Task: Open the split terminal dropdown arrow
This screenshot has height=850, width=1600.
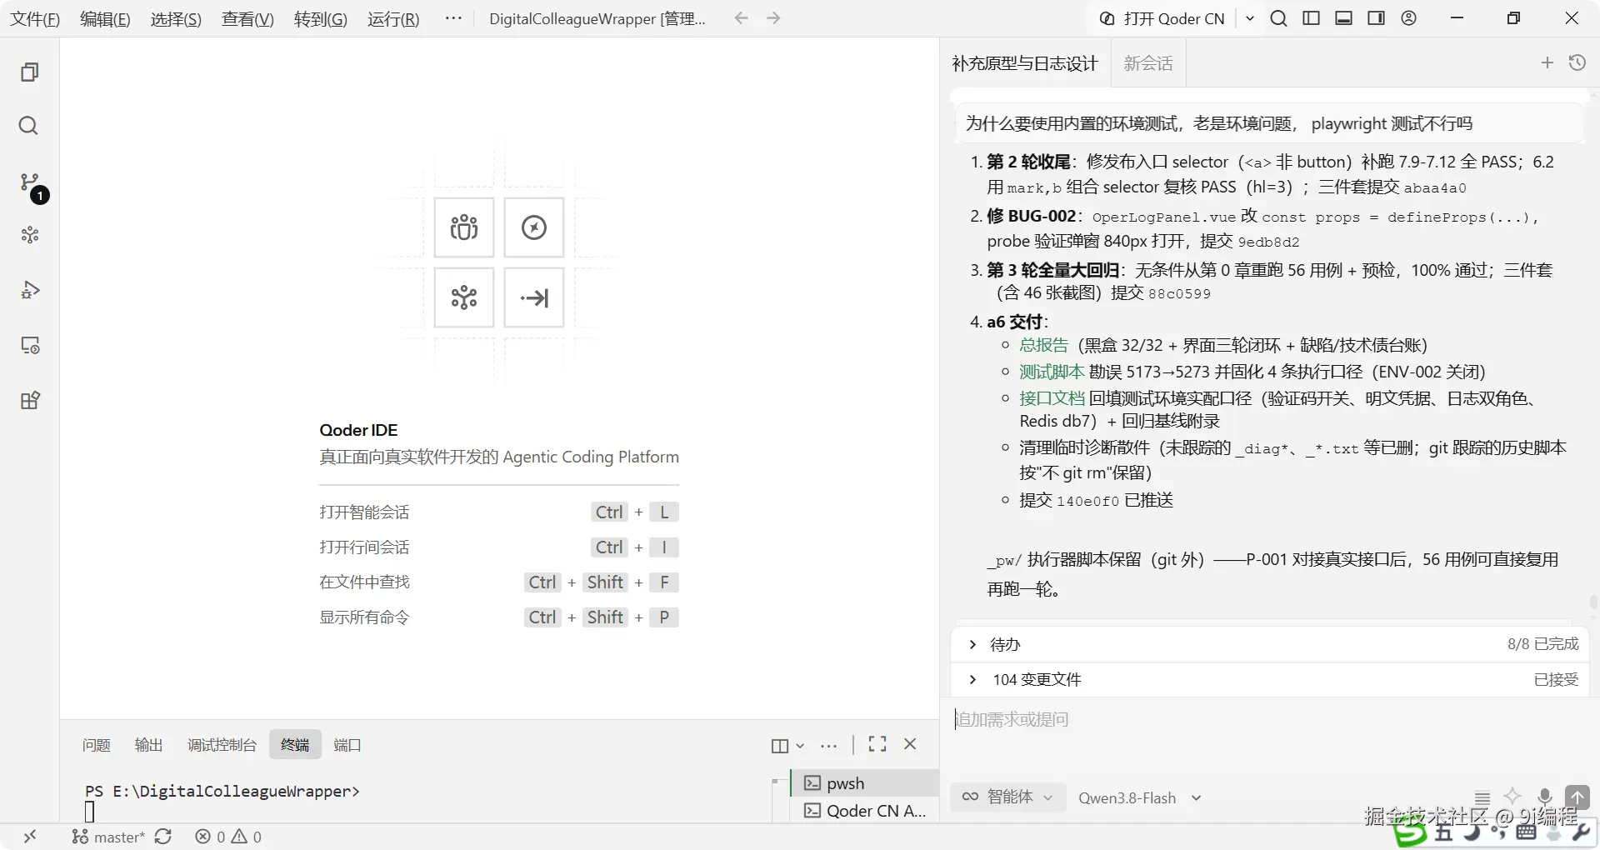Action: [x=800, y=746]
